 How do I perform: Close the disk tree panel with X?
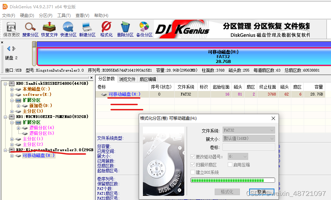pyautogui.click(x=91, y=78)
